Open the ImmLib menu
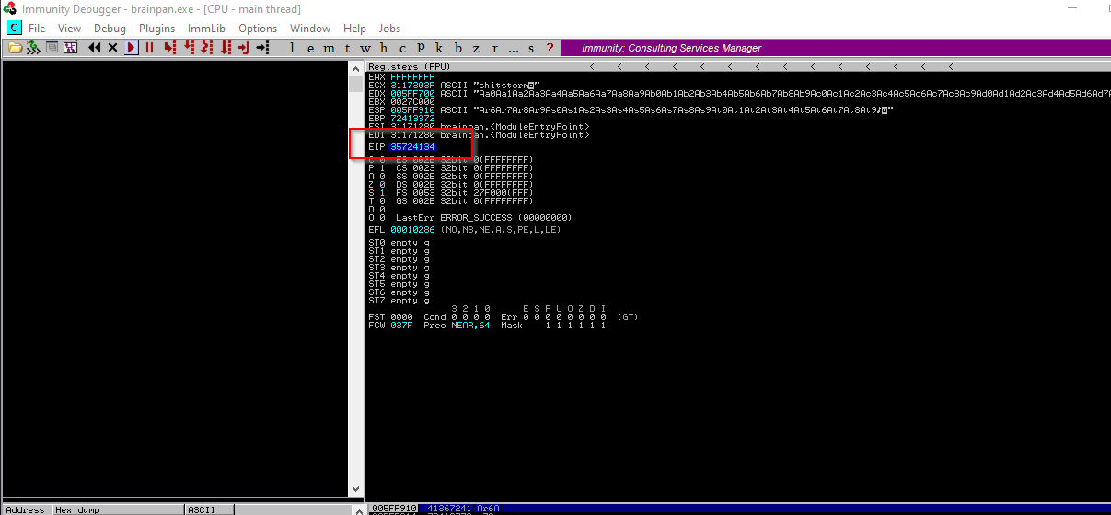This screenshot has width=1111, height=515. [206, 29]
